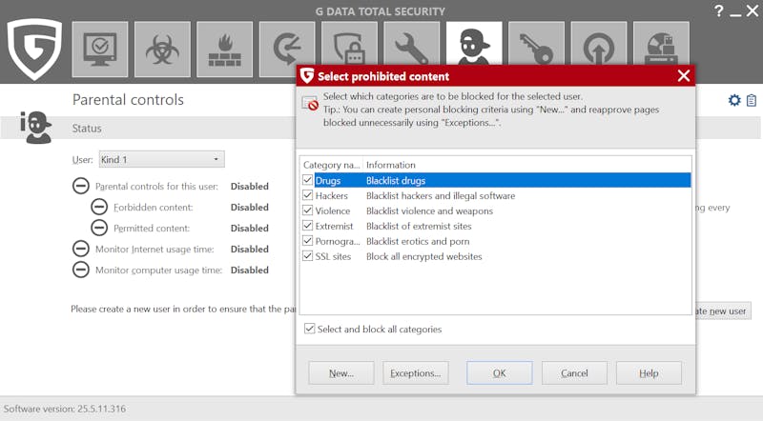Toggle Monitor computer usage time status icon
This screenshot has width=763, height=421.
coord(81,270)
